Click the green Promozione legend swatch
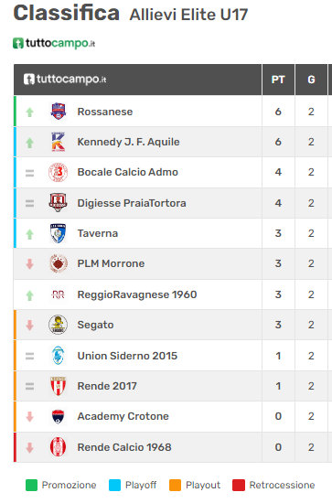This screenshot has width=332, height=503. click(x=31, y=485)
